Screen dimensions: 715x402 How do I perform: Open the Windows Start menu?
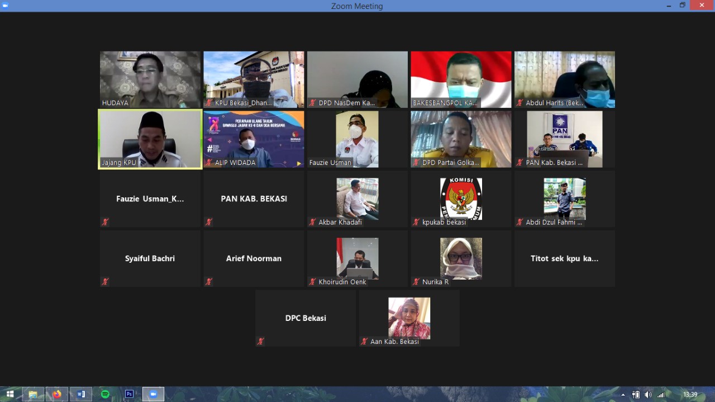[9, 394]
